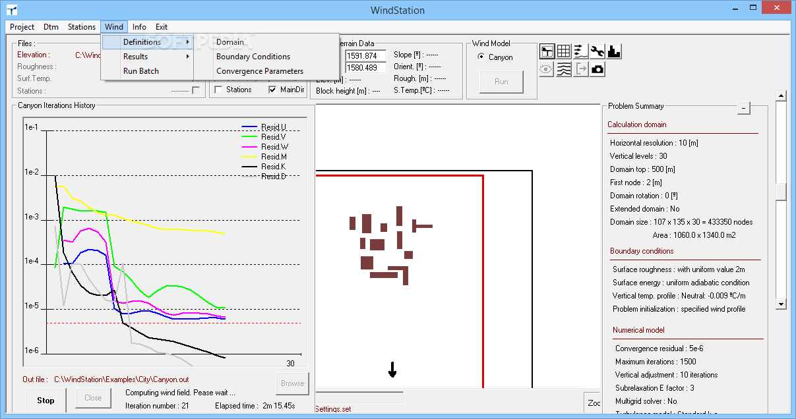Click the wind direction arrow in map

[x=392, y=370]
